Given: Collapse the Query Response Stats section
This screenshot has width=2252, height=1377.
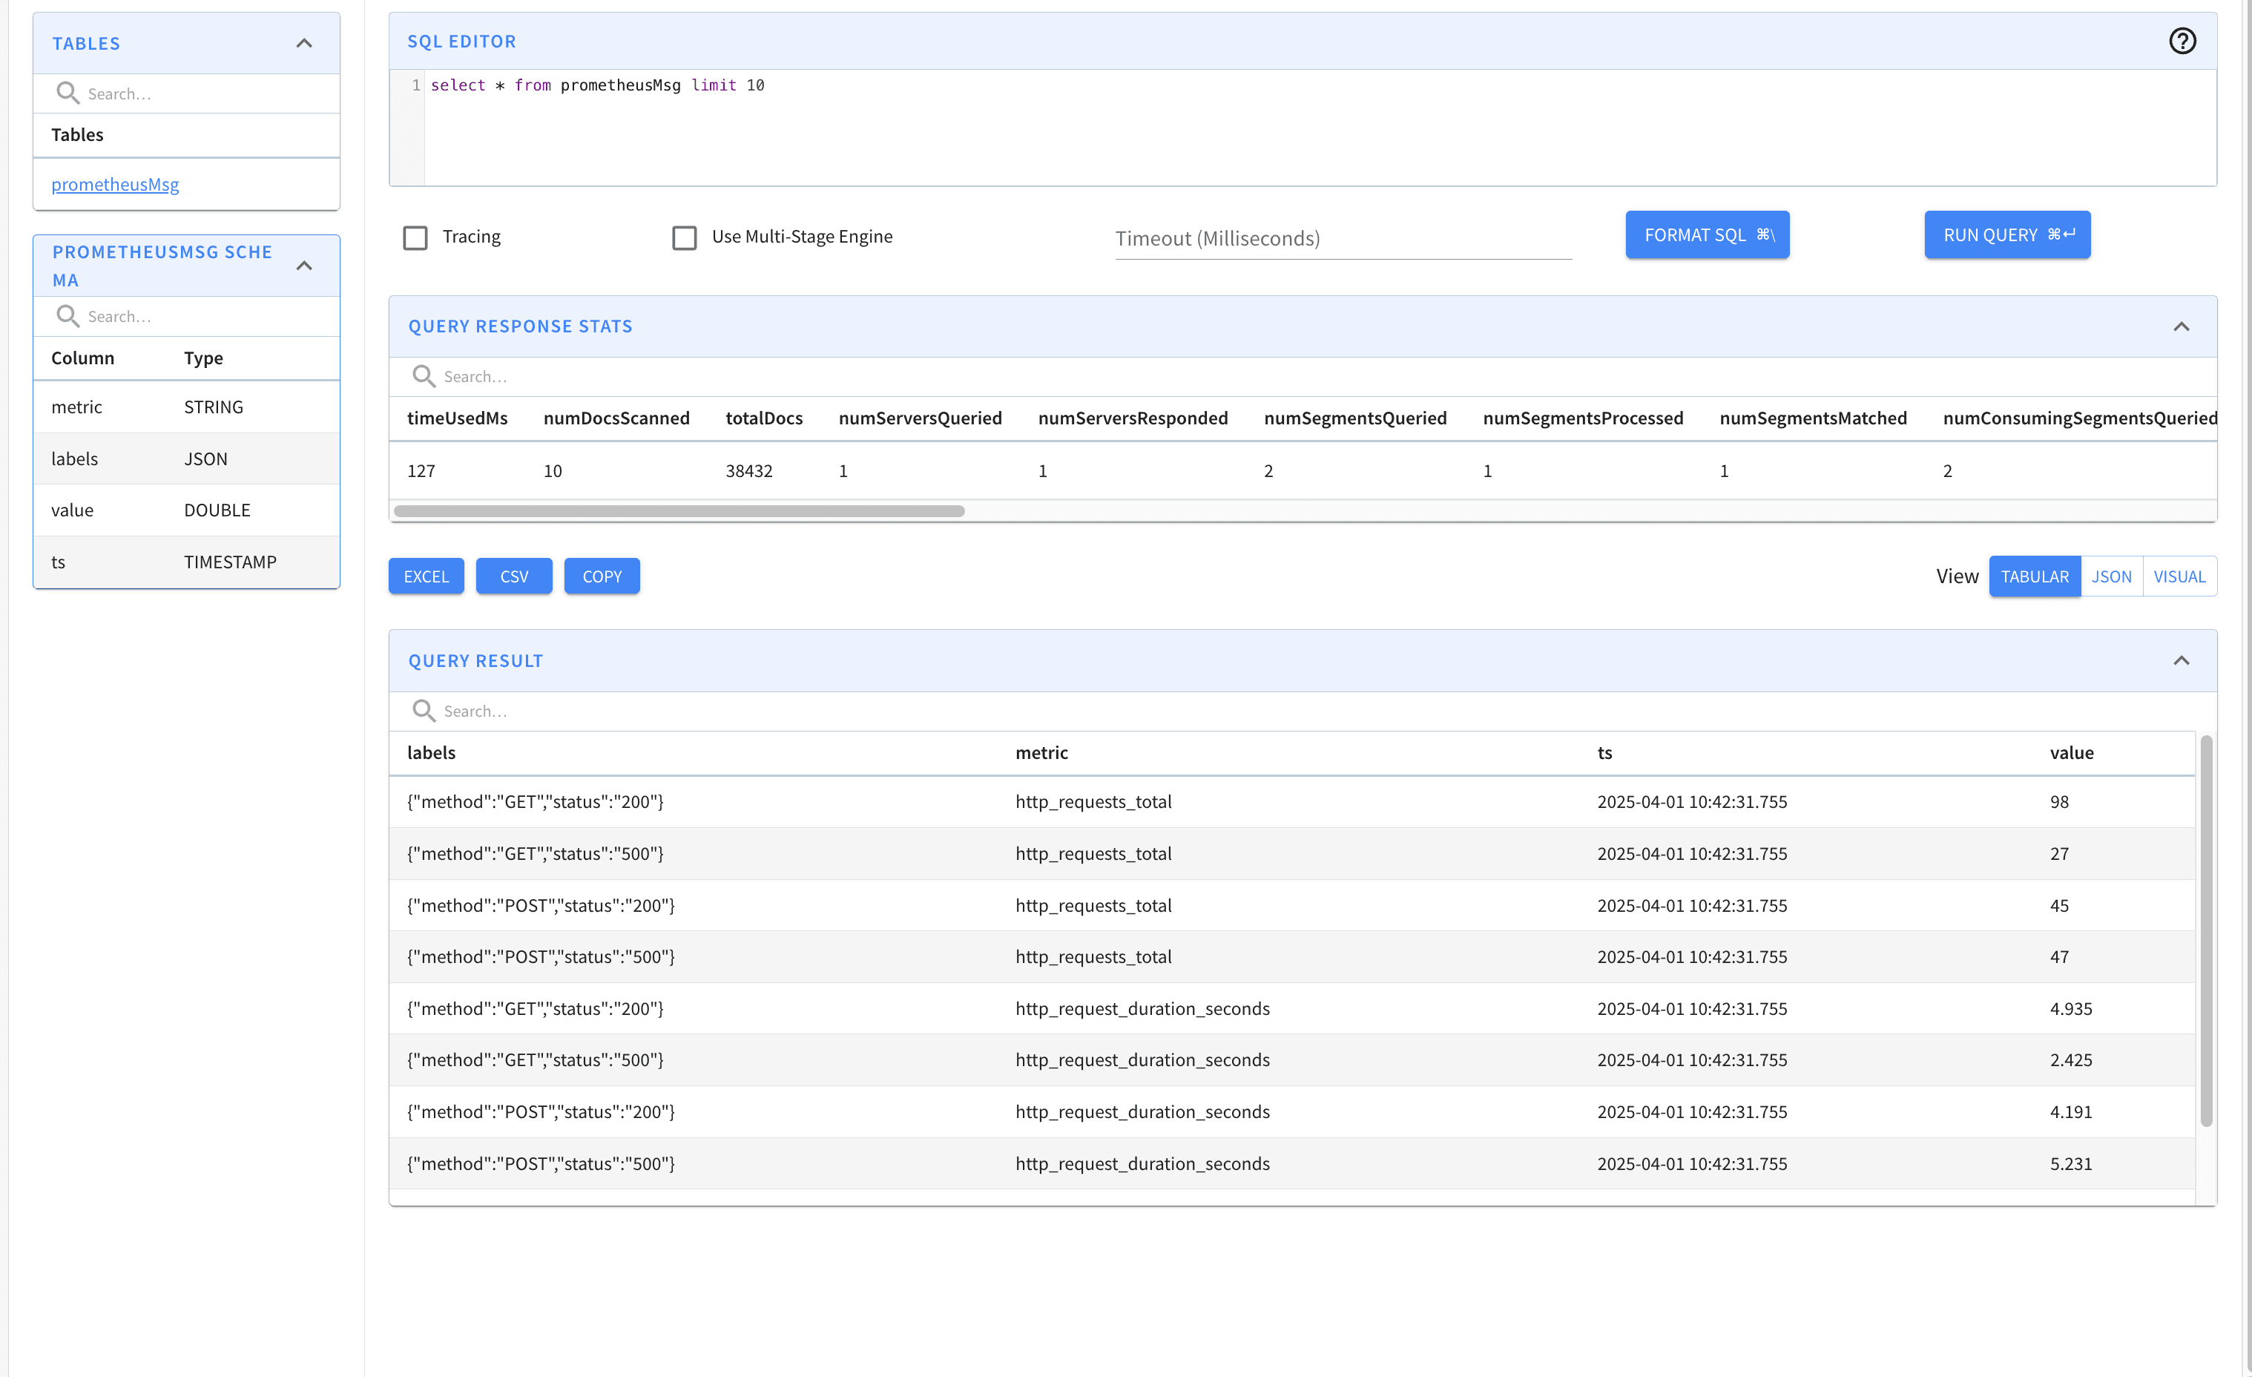Looking at the screenshot, I should pos(2181,326).
